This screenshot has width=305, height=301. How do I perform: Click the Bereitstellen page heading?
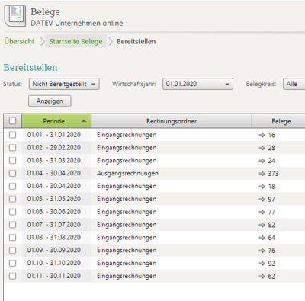[30, 68]
